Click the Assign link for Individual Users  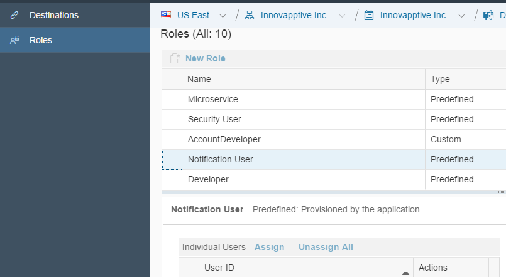[269, 247]
